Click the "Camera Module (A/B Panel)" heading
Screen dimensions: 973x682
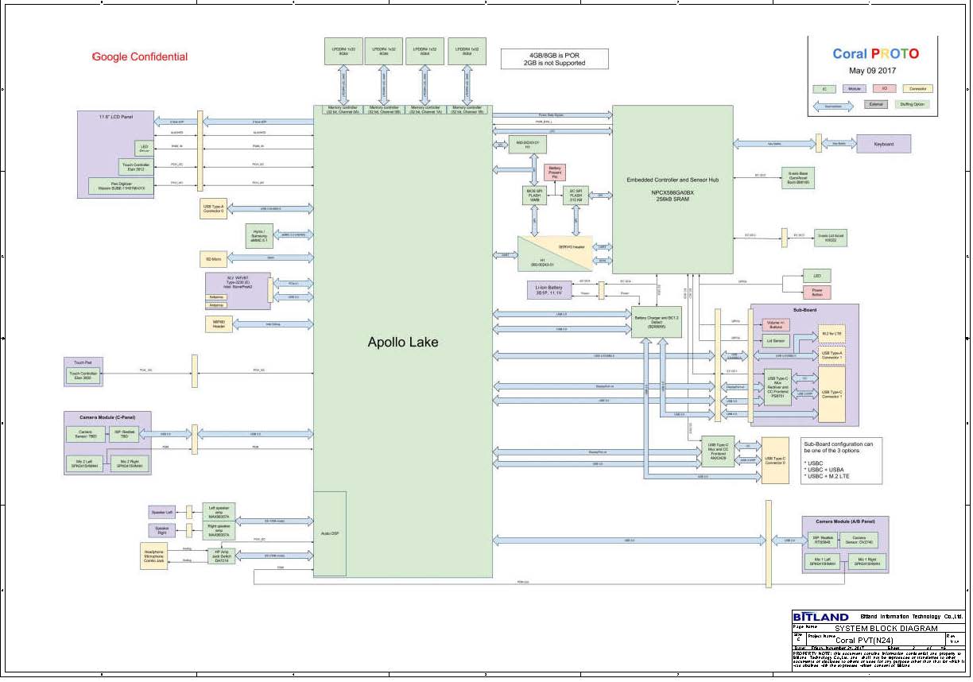tap(845, 521)
